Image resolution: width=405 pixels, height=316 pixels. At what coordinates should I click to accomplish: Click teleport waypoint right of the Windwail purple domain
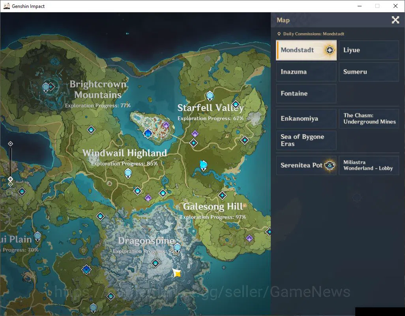click(x=163, y=193)
